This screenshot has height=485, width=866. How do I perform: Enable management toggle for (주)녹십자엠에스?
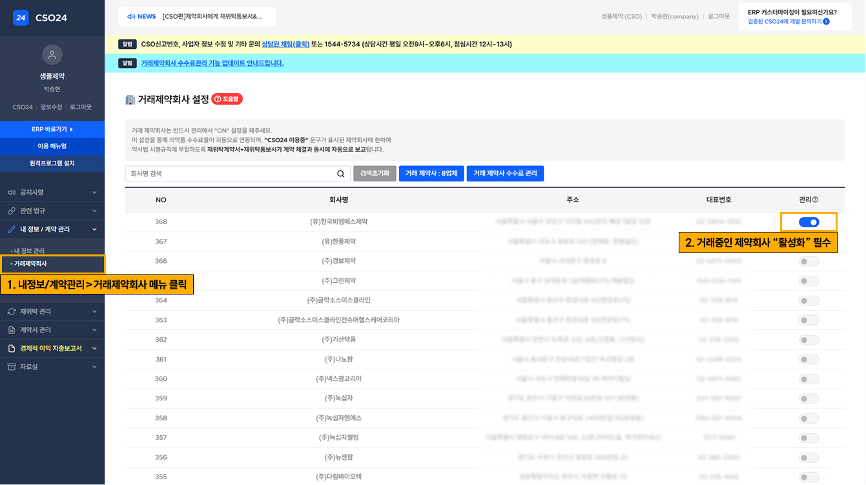pos(809,418)
